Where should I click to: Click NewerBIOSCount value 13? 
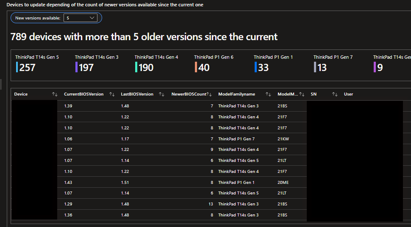pos(211,204)
